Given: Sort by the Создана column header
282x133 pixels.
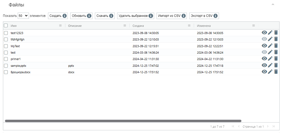Looking at the screenshot, I should [138, 26].
